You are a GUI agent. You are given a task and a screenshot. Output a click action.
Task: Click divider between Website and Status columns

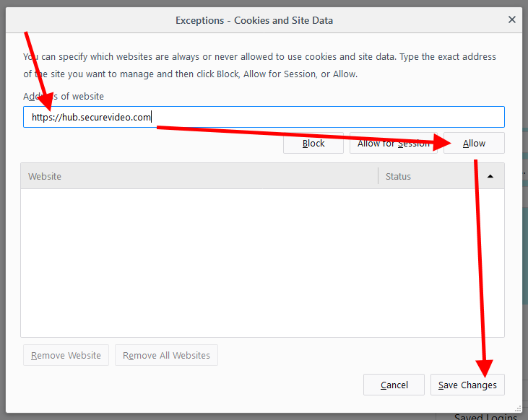pyautogui.click(x=378, y=176)
